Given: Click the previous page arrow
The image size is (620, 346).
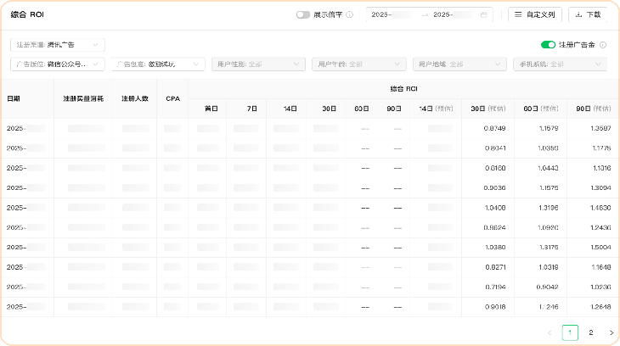Looking at the screenshot, I should (550, 332).
